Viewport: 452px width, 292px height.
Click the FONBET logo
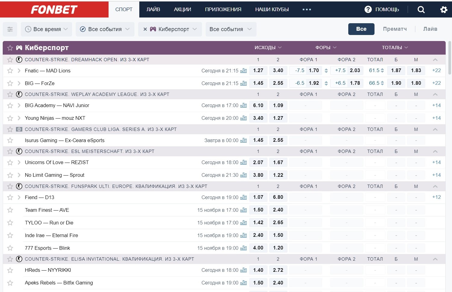pyautogui.click(x=54, y=10)
